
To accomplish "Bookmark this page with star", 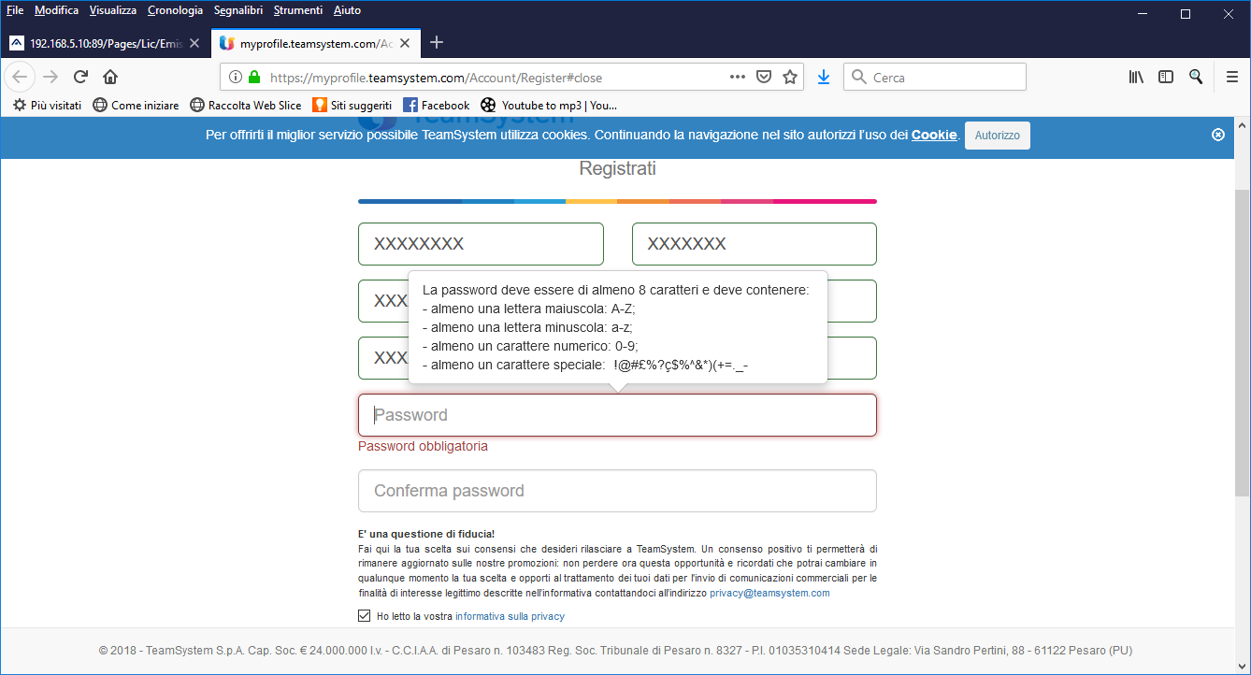I will (790, 78).
